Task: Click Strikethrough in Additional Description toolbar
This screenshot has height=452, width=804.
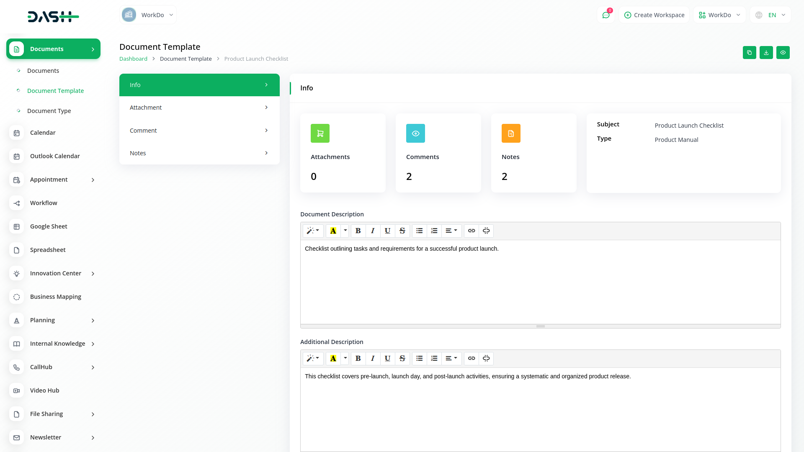Action: click(x=402, y=358)
